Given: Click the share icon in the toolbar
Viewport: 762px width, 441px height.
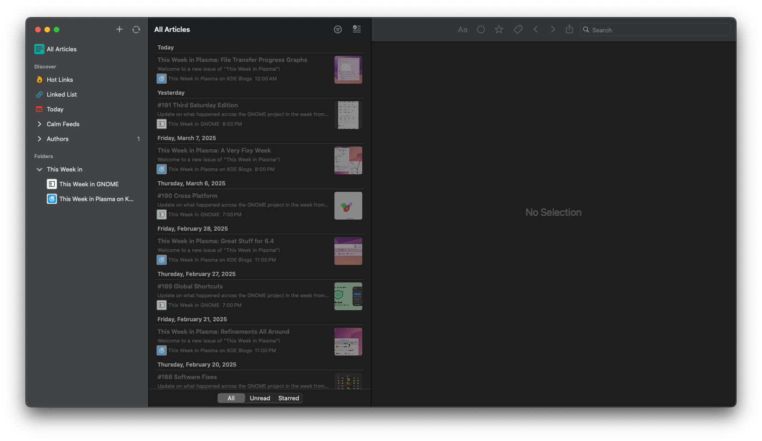Looking at the screenshot, I should pos(569,30).
